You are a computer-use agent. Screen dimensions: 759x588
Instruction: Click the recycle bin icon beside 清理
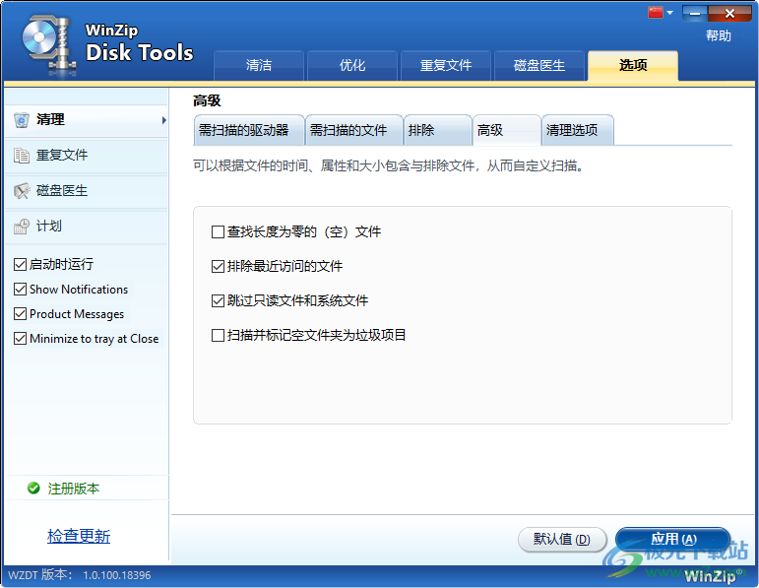pyautogui.click(x=22, y=119)
